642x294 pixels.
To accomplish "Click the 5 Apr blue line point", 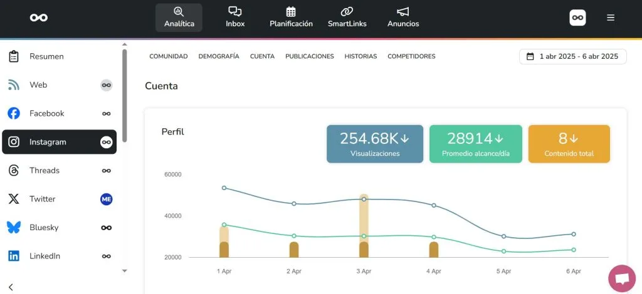I will pyautogui.click(x=503, y=236).
